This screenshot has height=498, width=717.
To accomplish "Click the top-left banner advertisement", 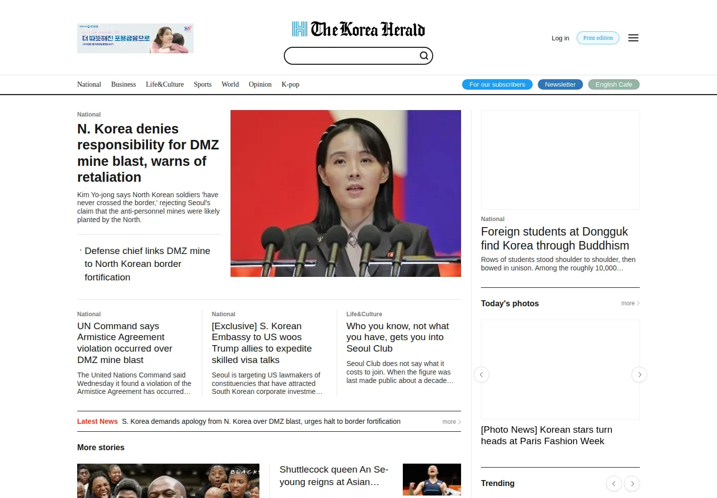I will pyautogui.click(x=135, y=38).
